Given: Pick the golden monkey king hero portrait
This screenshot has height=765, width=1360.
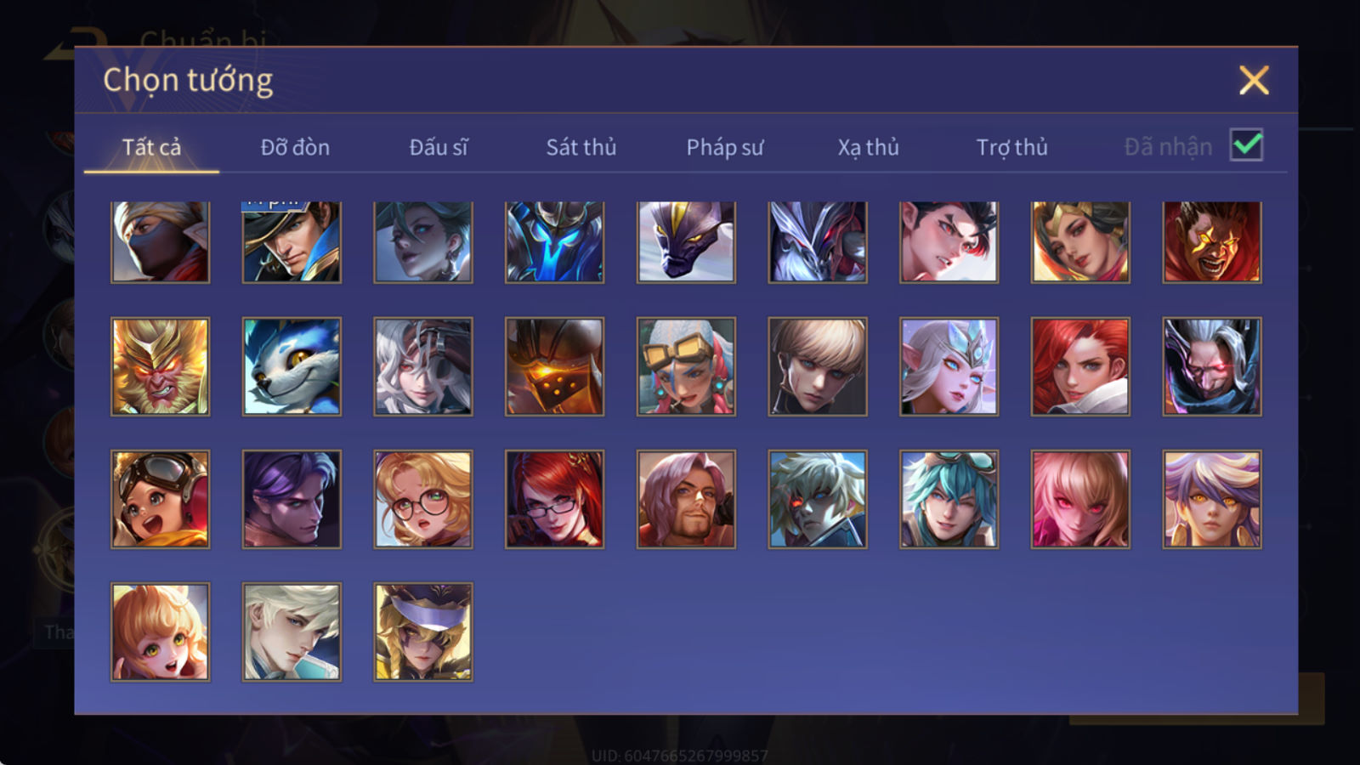Looking at the screenshot, I should point(160,366).
